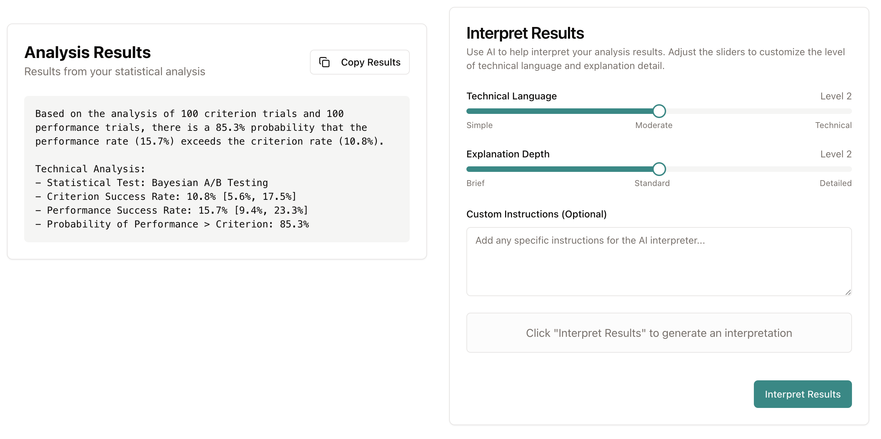This screenshot has height=439, width=881.
Task: Grab the Technical Language slider handle
Action: (659, 111)
